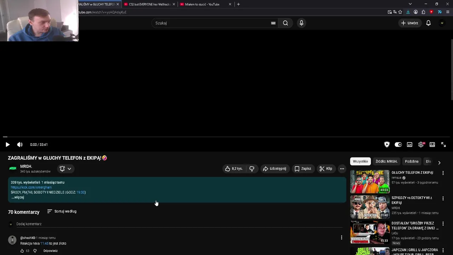Turn on subtitles in video player
Screen dimensions: 453x255
(409, 144)
